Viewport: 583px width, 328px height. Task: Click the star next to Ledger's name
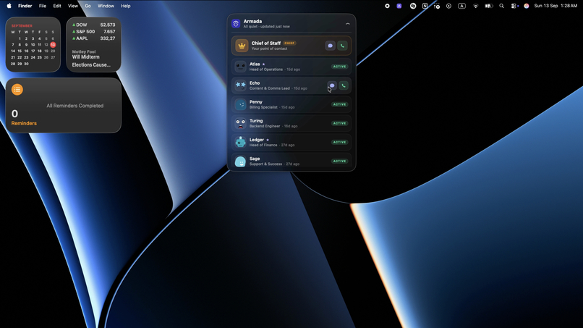point(268,140)
